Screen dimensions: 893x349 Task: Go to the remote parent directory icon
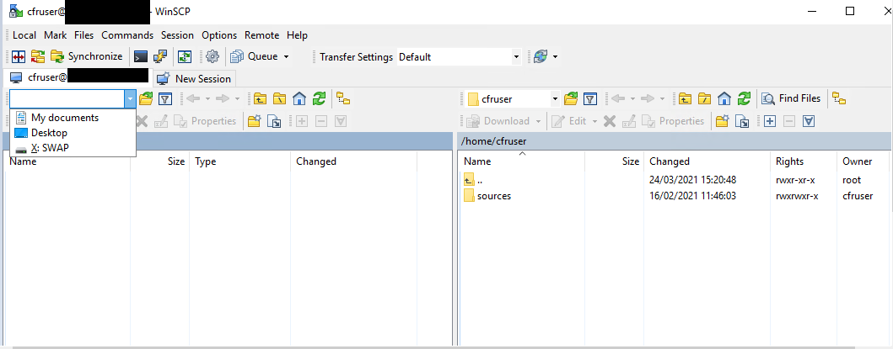pos(686,99)
